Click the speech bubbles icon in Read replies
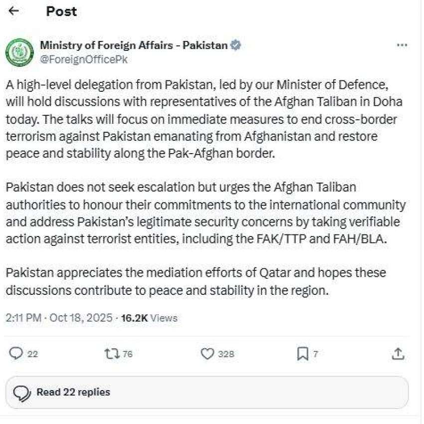424x424 pixels. click(23, 393)
